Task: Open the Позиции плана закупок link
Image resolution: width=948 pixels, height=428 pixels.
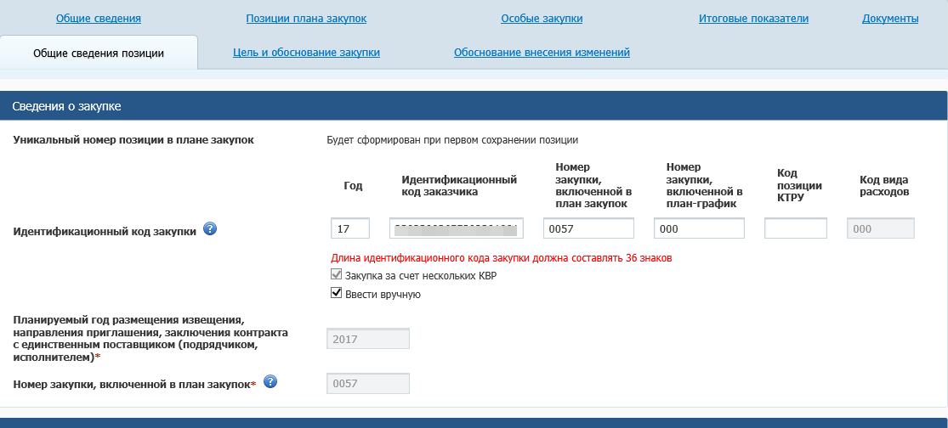Action: click(292, 18)
